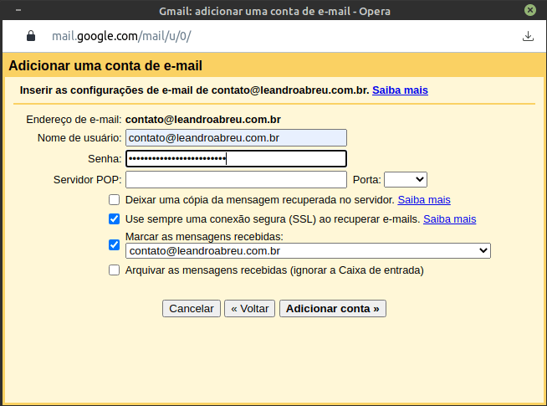Click the Servidor POP input field
This screenshot has width=547, height=406.
coord(236,179)
